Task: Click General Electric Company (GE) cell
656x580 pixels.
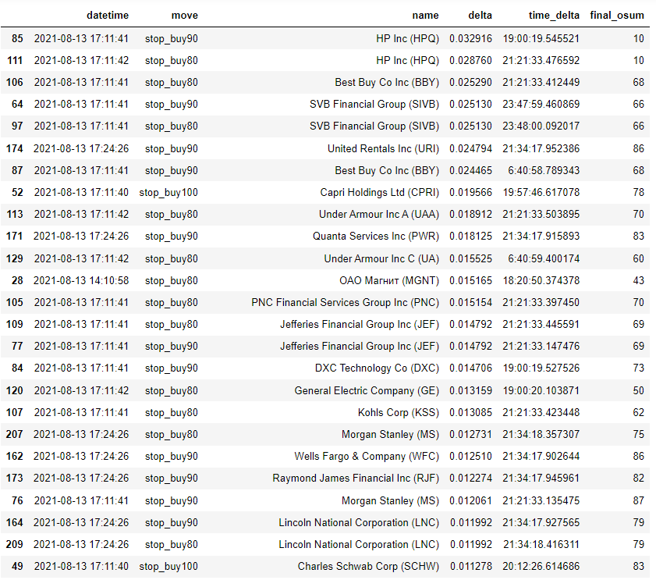Action: tap(367, 391)
